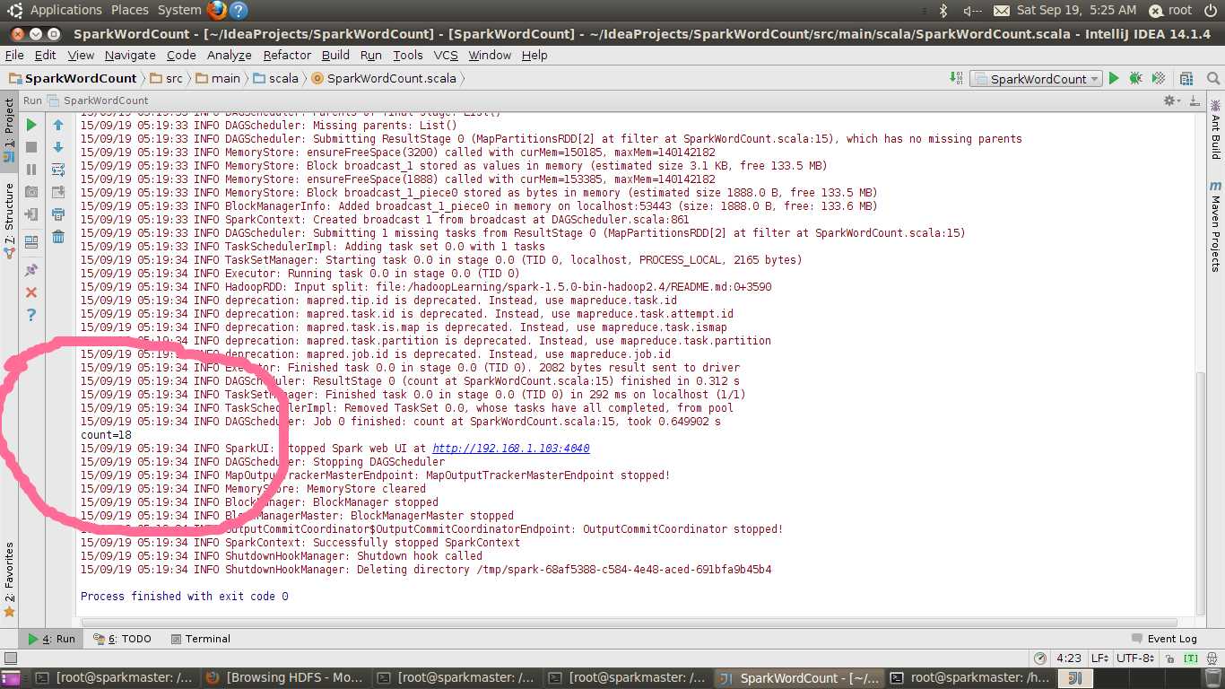Click the Up the Stack Trace arrow

click(x=58, y=125)
